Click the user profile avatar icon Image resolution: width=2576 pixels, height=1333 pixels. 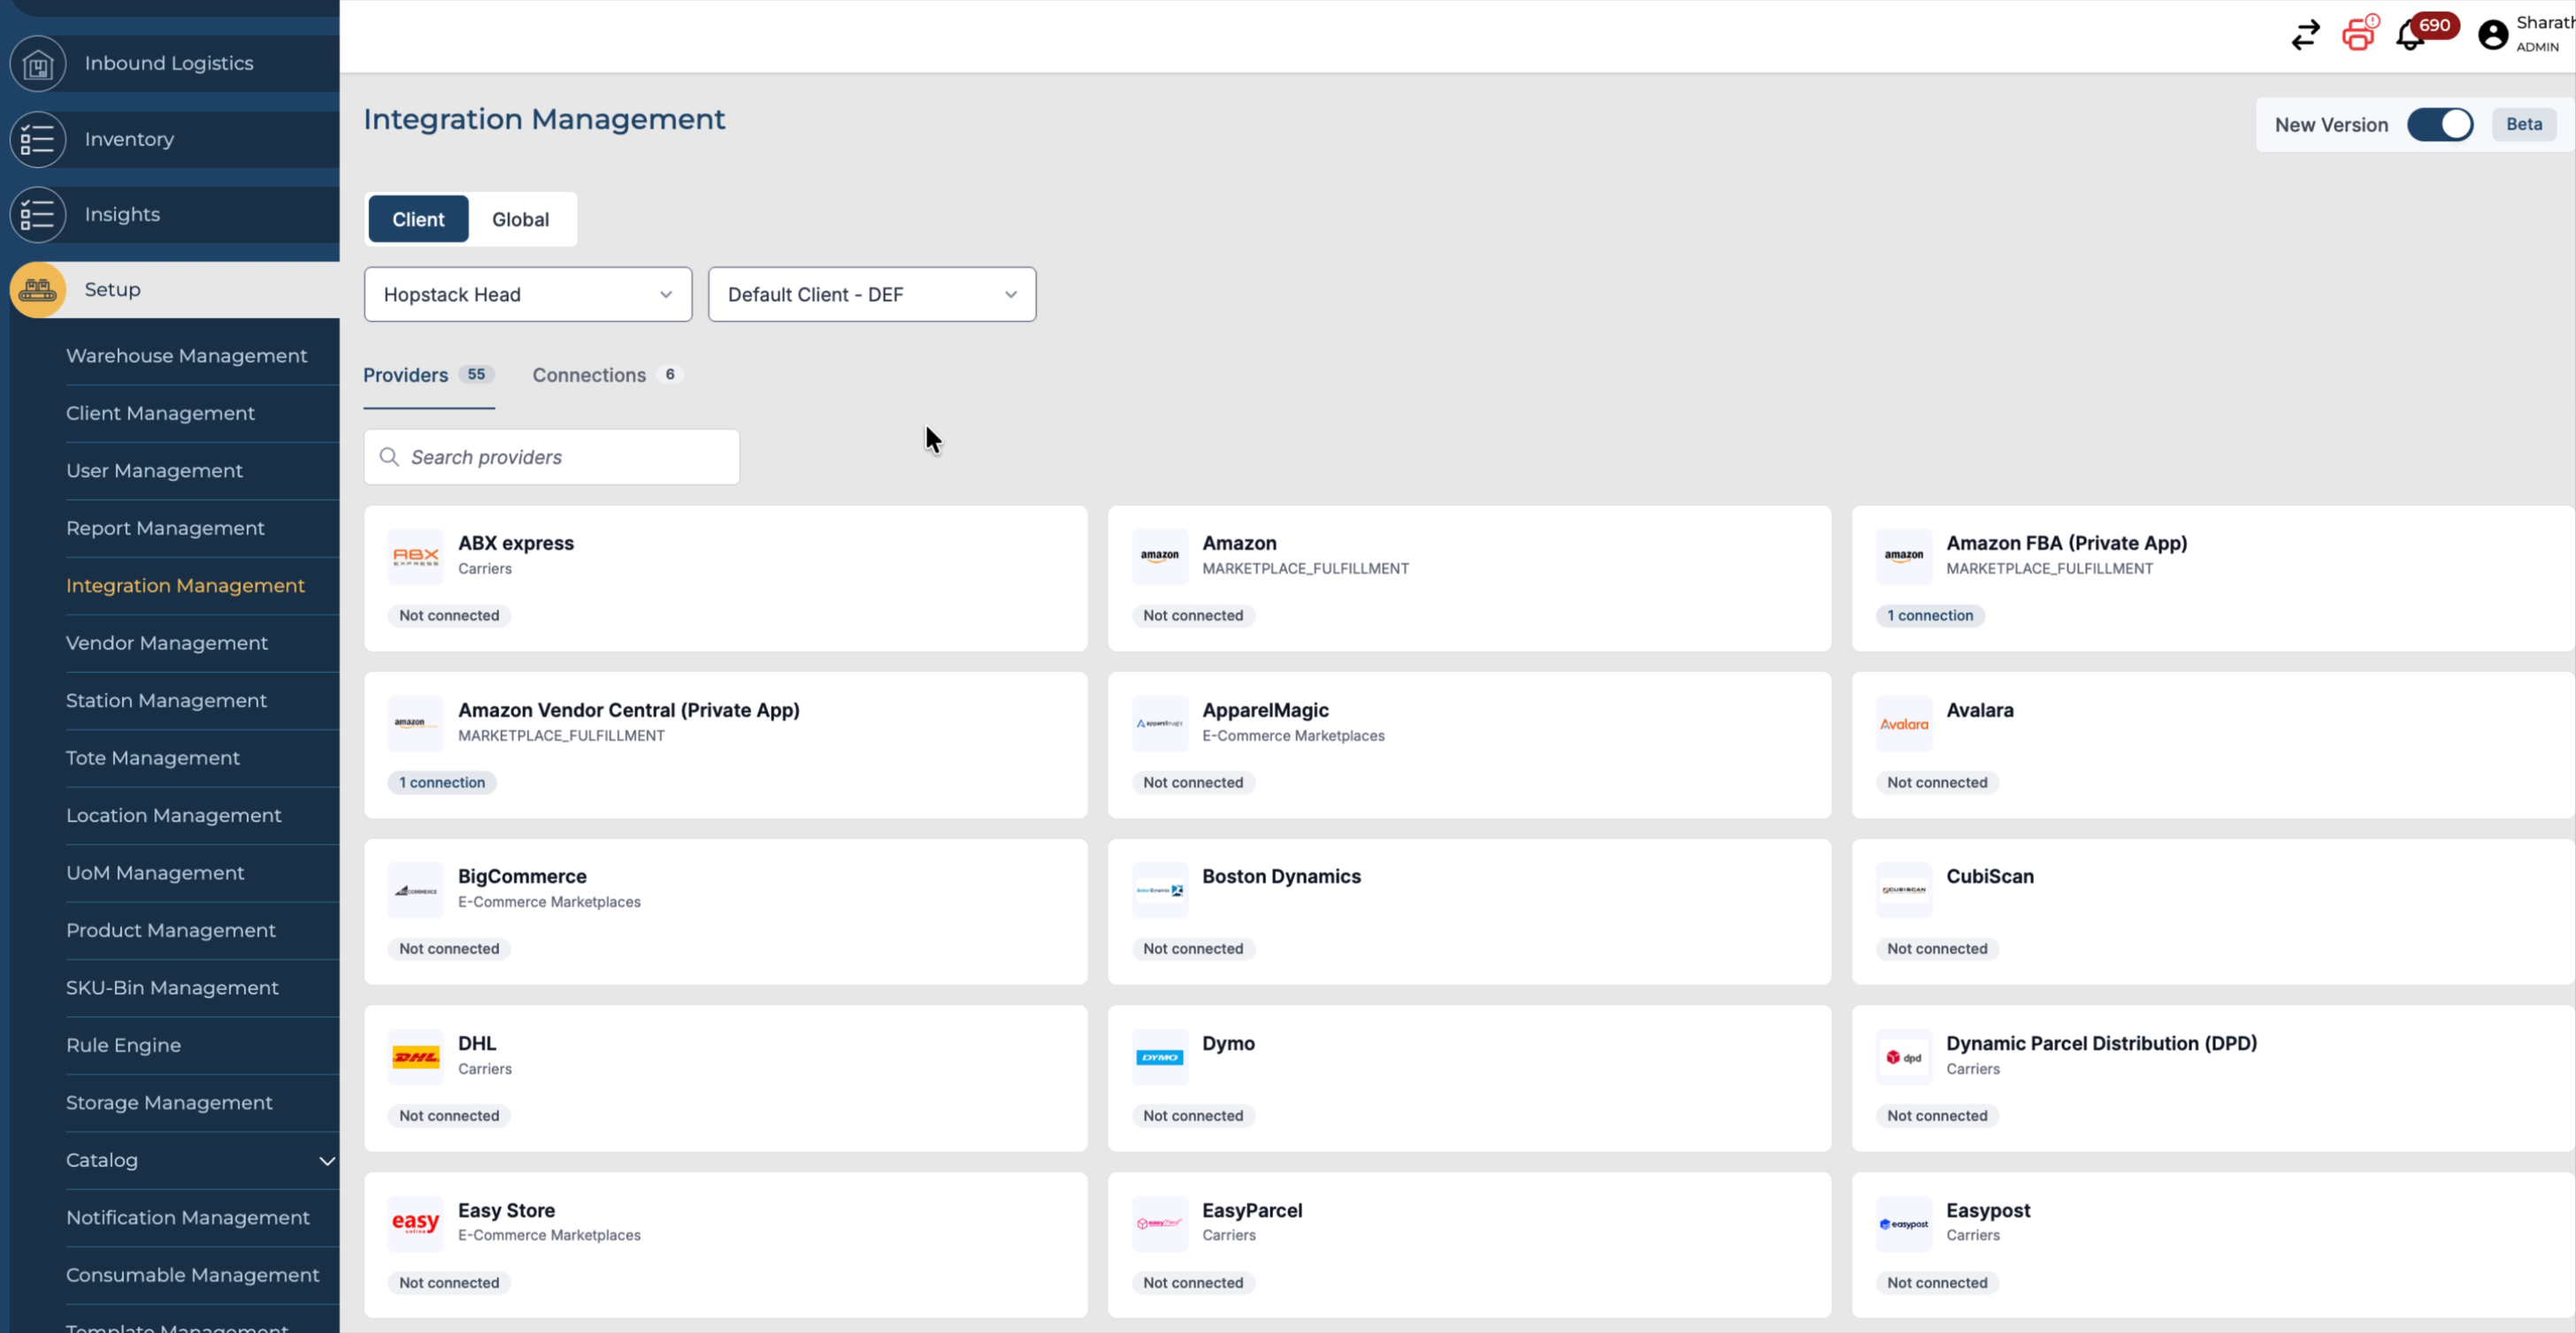(x=2492, y=35)
